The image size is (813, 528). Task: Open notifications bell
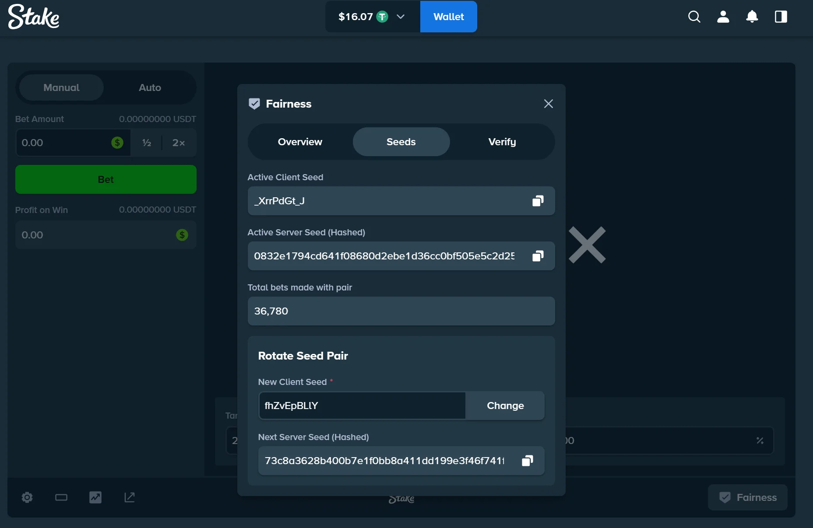(752, 17)
